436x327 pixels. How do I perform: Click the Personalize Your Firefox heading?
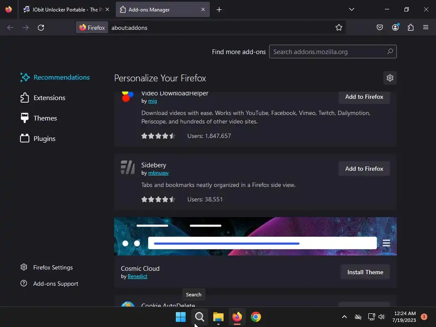pos(160,78)
